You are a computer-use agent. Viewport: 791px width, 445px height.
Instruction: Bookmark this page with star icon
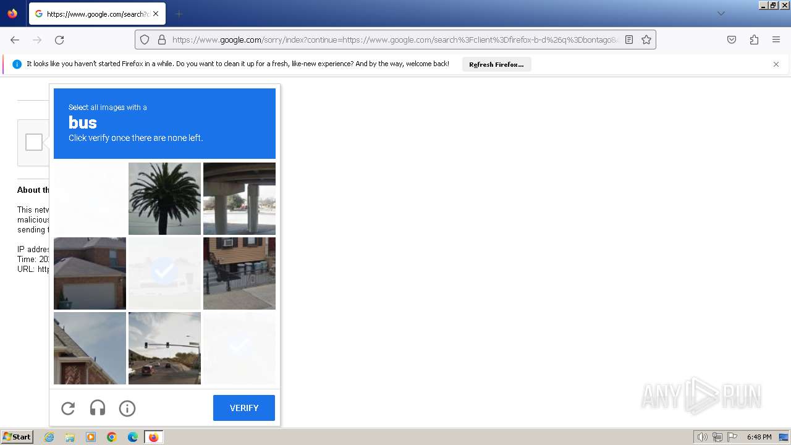pos(646,40)
